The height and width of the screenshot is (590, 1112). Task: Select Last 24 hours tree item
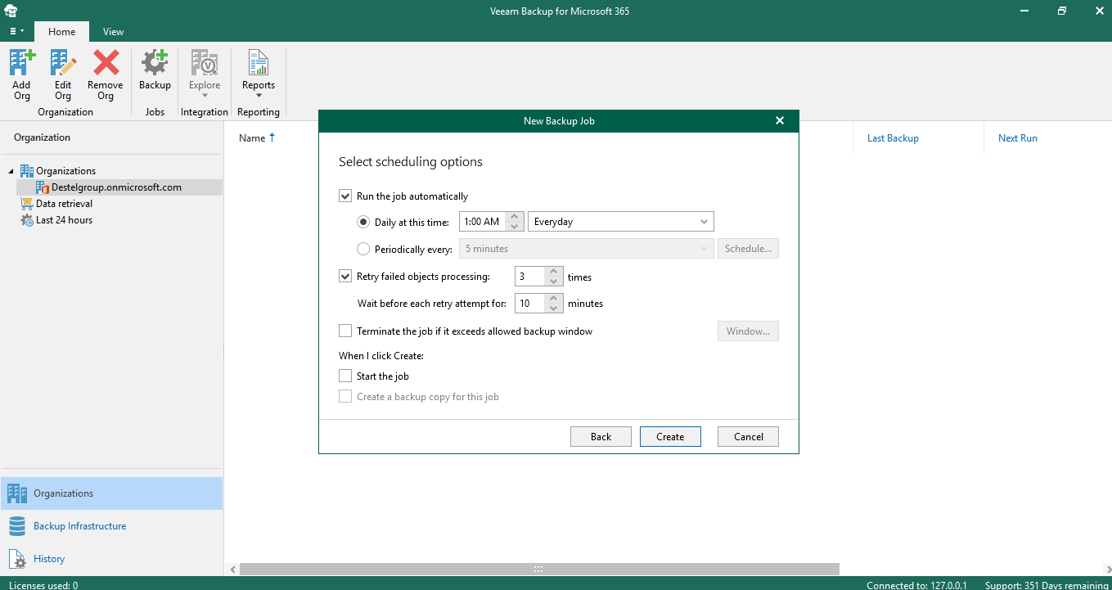click(64, 220)
